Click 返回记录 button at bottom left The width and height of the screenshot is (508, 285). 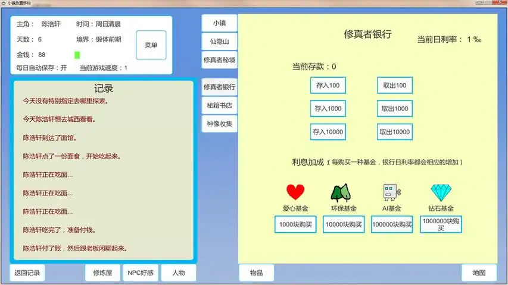pyautogui.click(x=27, y=273)
